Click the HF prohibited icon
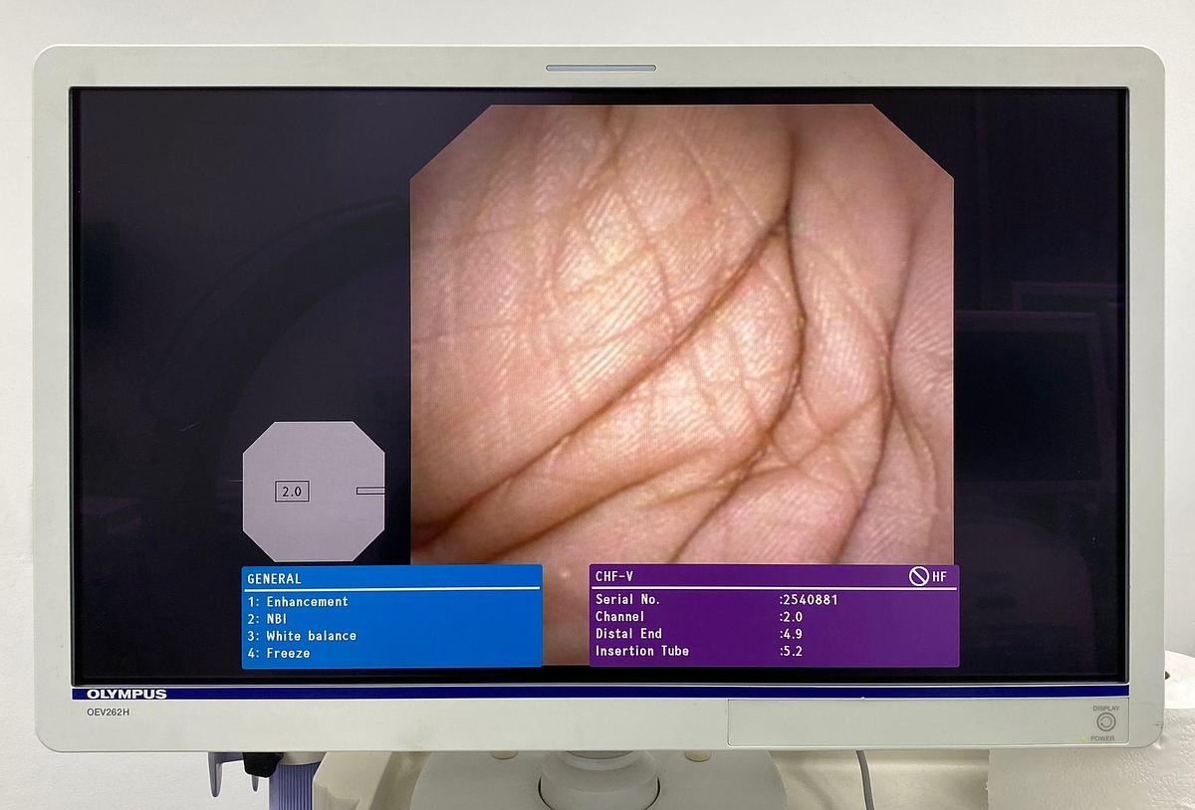This screenshot has height=810, width=1195. point(918,576)
